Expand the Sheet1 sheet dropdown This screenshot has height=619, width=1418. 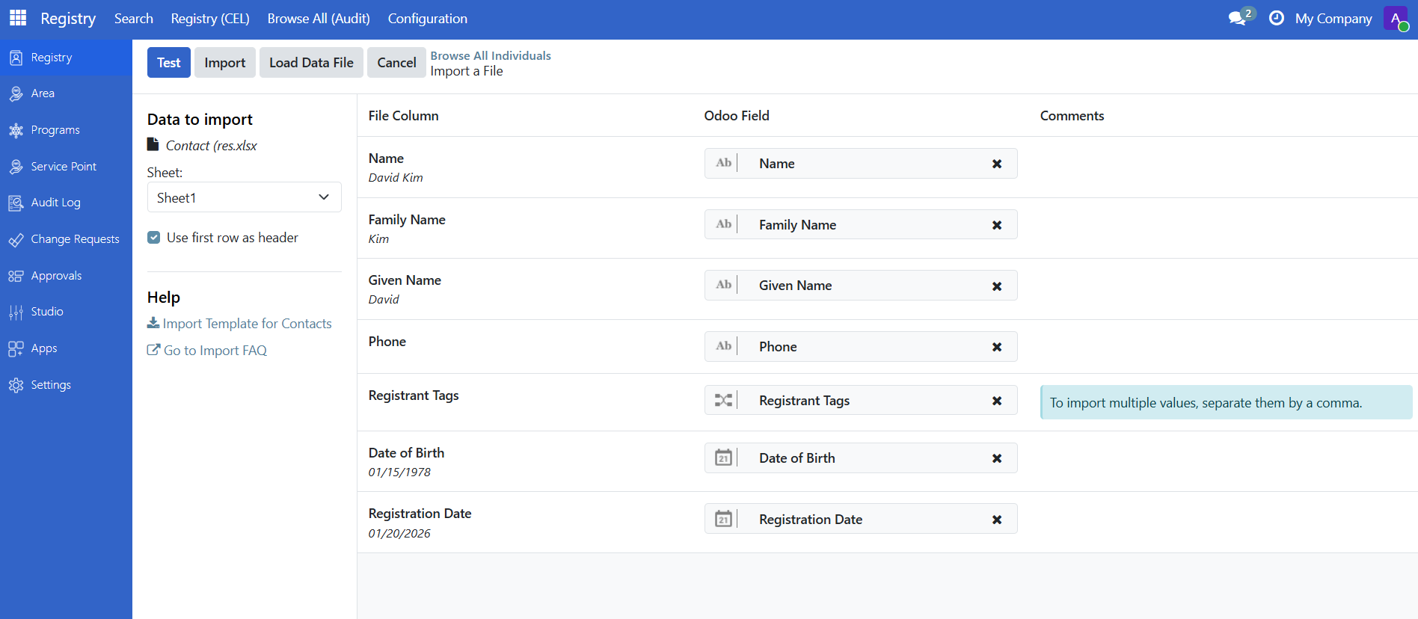244,197
